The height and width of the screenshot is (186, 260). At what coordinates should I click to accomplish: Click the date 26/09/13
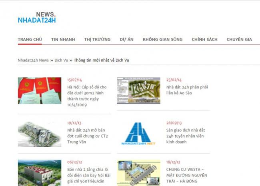click(x=174, y=123)
